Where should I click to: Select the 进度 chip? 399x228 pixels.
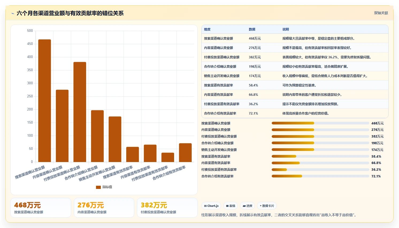tap(247, 206)
